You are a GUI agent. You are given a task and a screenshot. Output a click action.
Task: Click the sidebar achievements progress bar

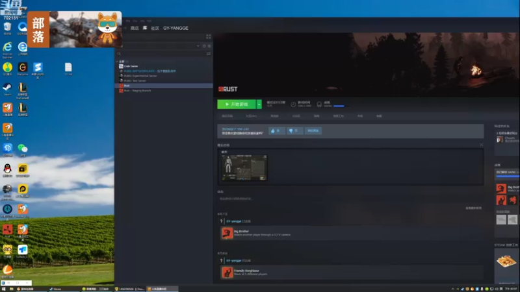(508, 176)
